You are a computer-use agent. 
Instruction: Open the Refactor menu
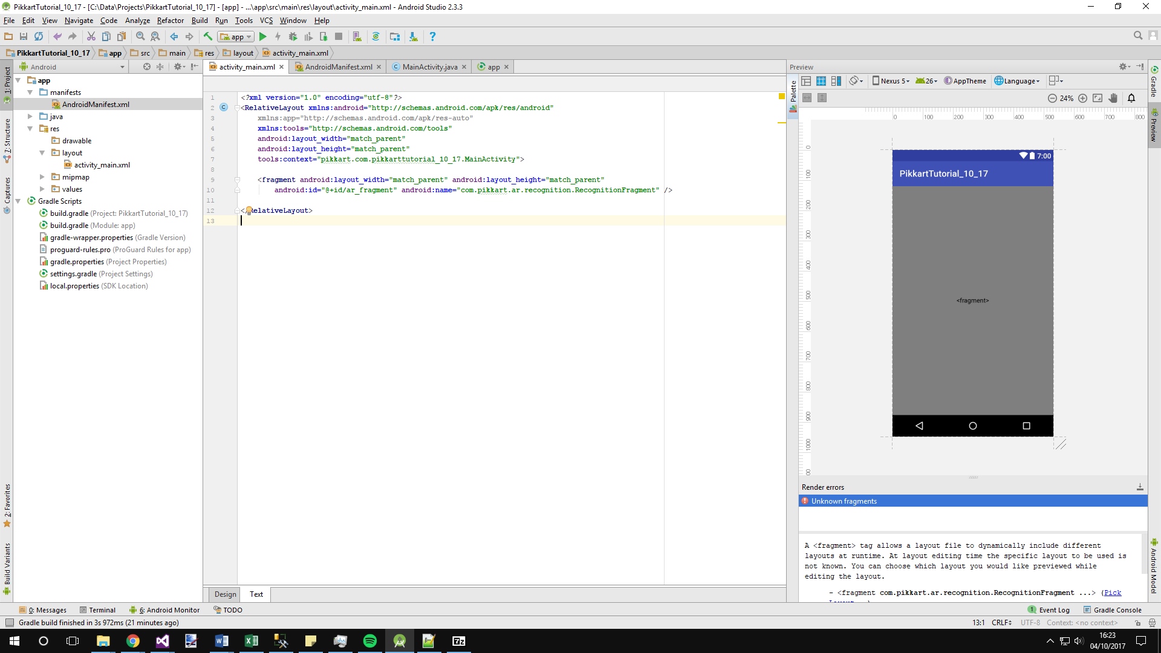tap(170, 21)
